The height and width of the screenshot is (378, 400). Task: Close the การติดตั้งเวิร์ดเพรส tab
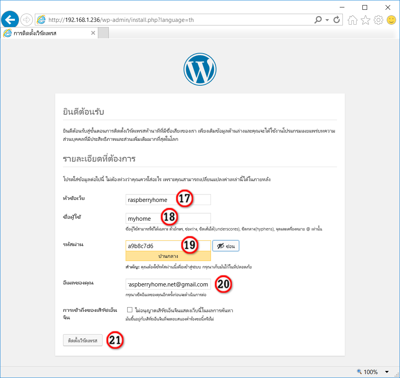coord(93,33)
